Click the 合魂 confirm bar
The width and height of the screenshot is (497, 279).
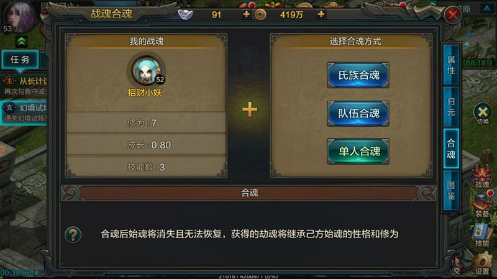click(x=249, y=193)
